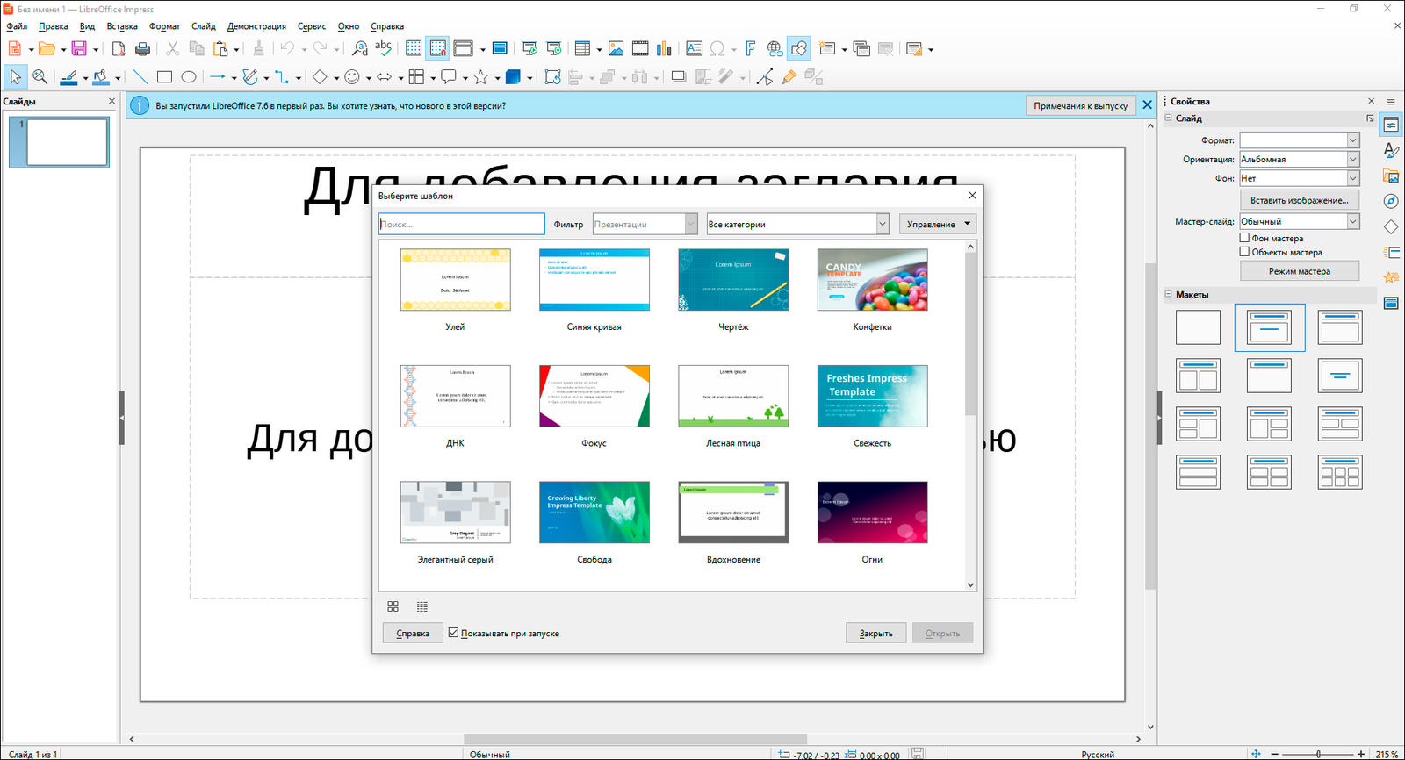The height and width of the screenshot is (760, 1405).
Task: Select the Candy template thumbnail
Action: [x=872, y=279]
